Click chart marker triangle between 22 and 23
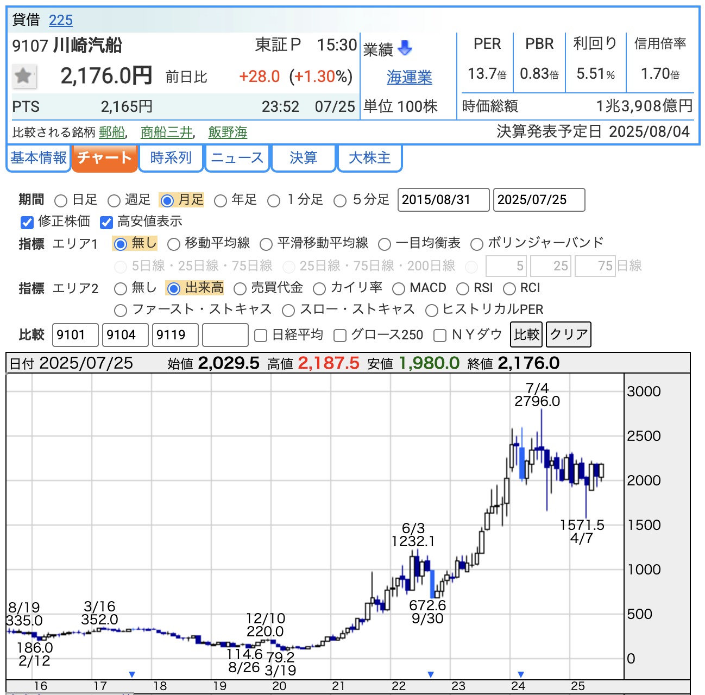This screenshot has height=695, width=705. click(x=431, y=674)
